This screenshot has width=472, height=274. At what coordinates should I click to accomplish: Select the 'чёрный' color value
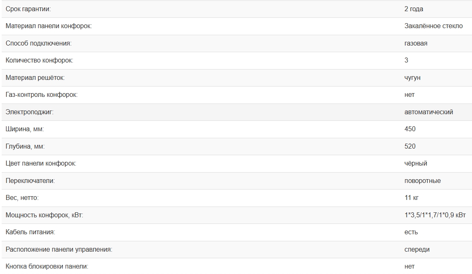click(416, 163)
